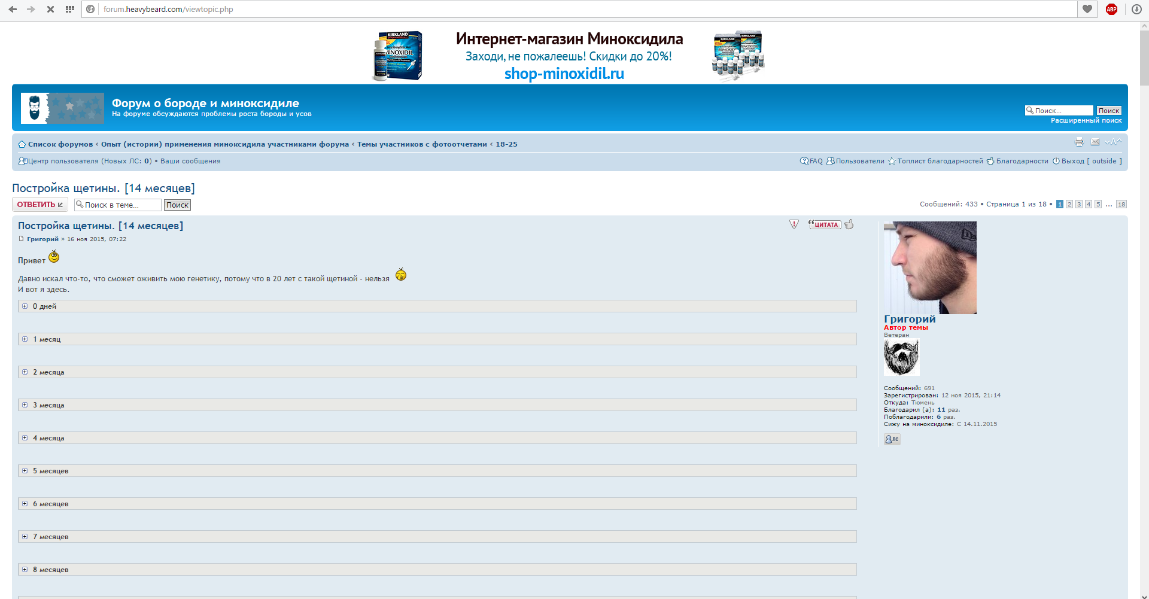The height and width of the screenshot is (599, 1149).
Task: Open the shop-minoxidil.ru banner ad
Action: tap(569, 56)
